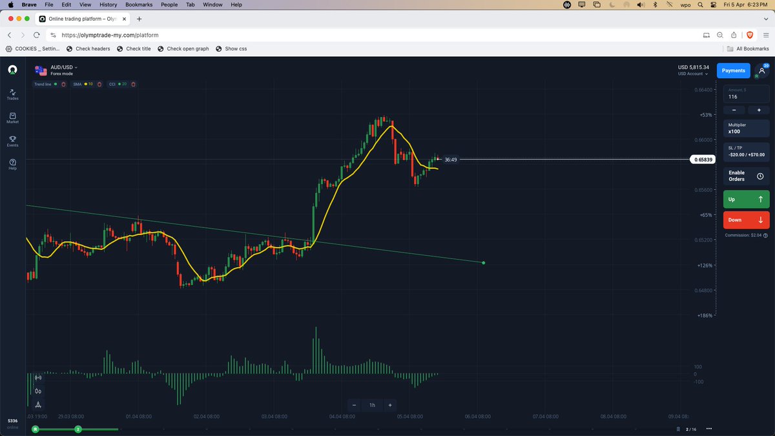Screen dimensions: 775x436
Task: Click the Olymp Trade logo
Action: pos(12,69)
